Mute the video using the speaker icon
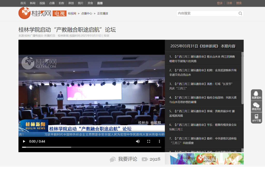Screen dimensions: 265x173 tap(138, 141)
